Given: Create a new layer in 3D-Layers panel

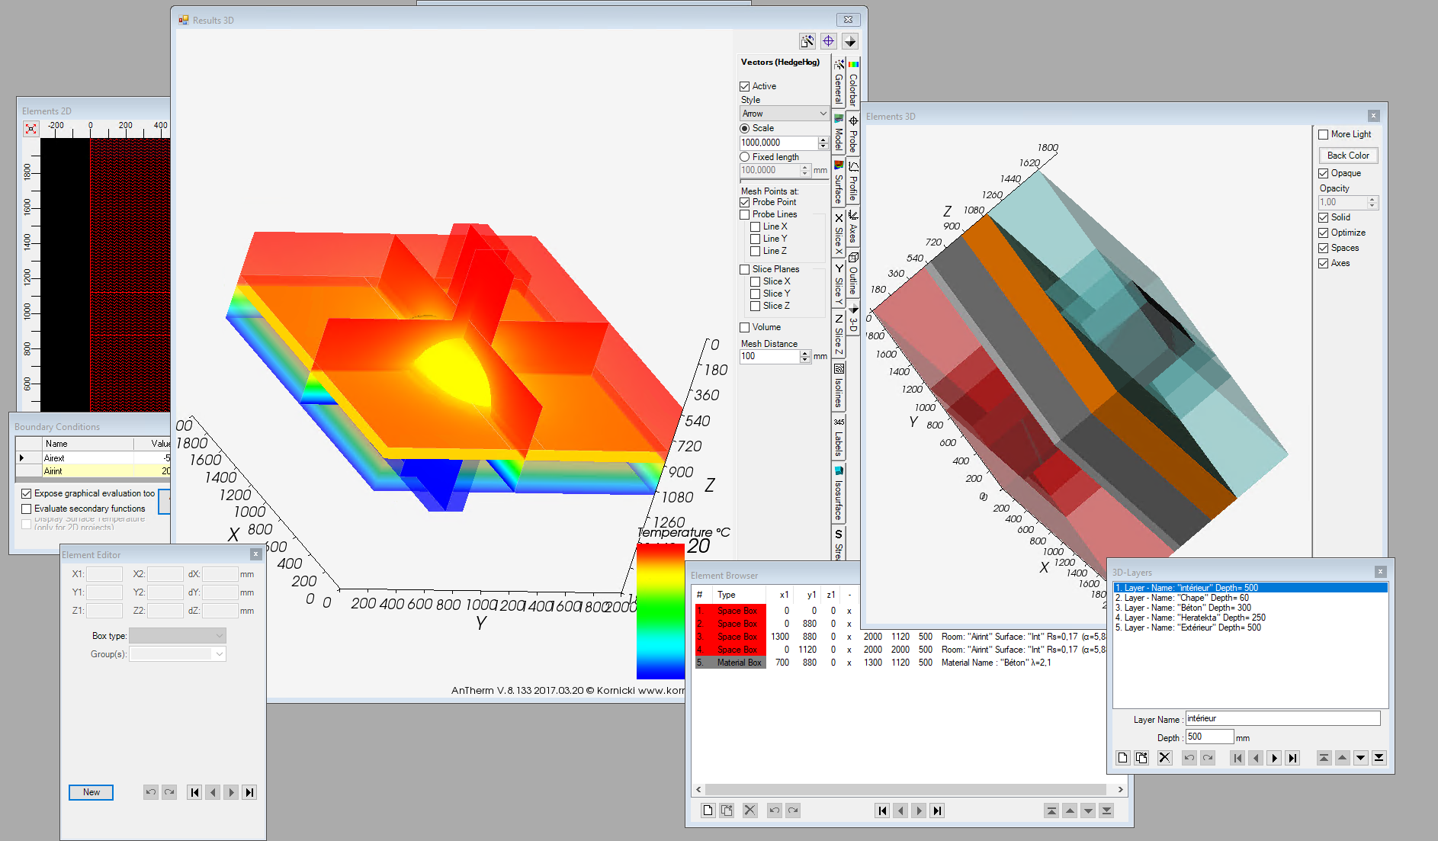Looking at the screenshot, I should point(1122,758).
